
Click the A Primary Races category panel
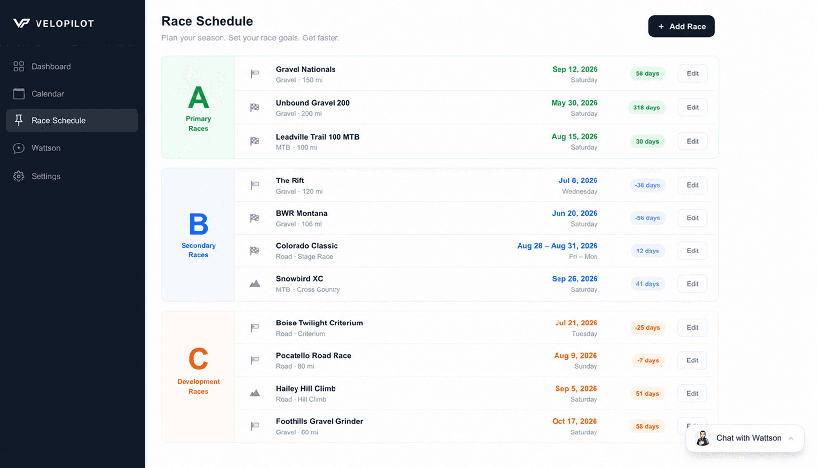[198, 107]
